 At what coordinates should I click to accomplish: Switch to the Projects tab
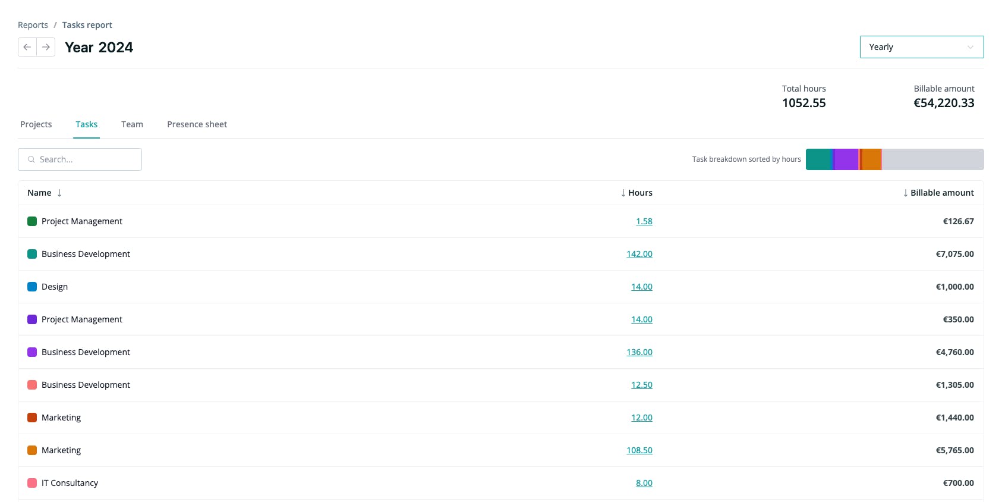tap(36, 124)
